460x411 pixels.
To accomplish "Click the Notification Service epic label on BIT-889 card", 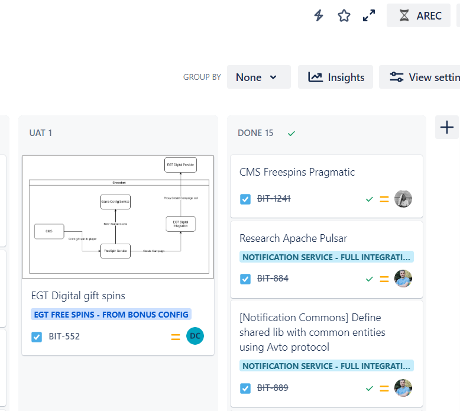I will pos(326,366).
